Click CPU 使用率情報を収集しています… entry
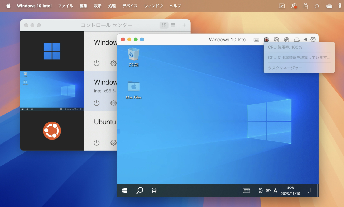344x207 pixels. coord(299,58)
